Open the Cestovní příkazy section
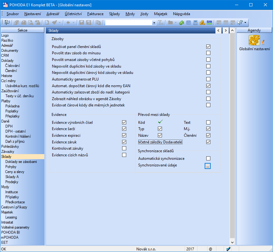The height and width of the screenshot is (252, 273). point(14,207)
